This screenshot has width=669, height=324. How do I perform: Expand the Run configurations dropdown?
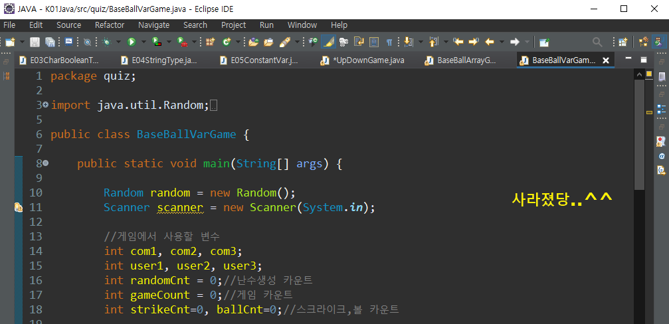click(x=143, y=42)
